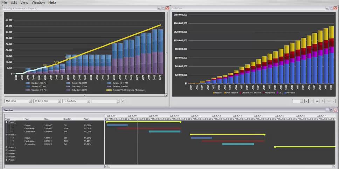This screenshot has width=339, height=169.
Task: Minimize the Worship Attendance panel
Action: (x=159, y=8)
